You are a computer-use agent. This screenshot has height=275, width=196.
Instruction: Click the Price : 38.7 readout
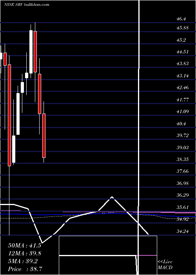(24, 269)
